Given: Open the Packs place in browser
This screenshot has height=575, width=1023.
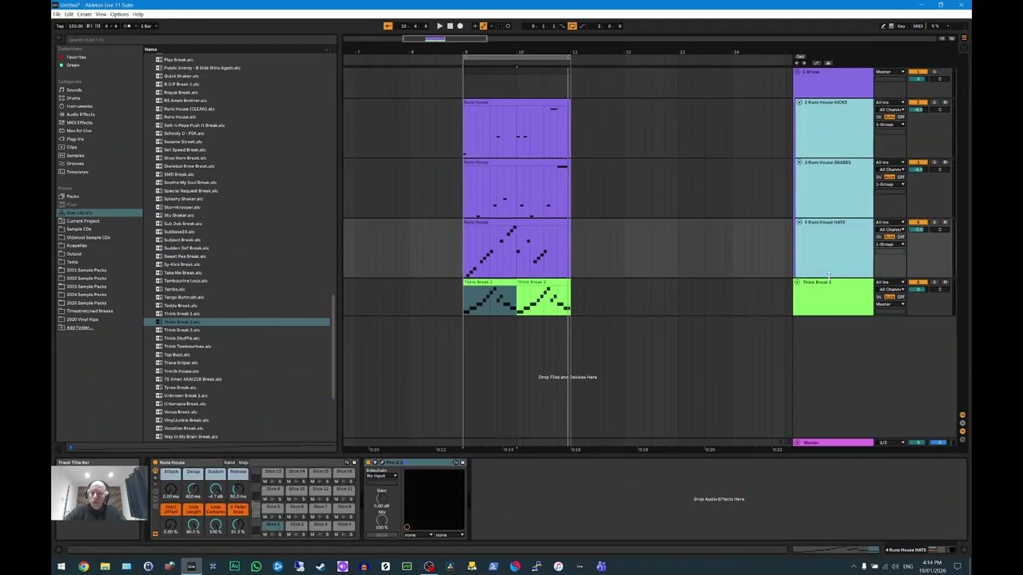Looking at the screenshot, I should (x=73, y=196).
